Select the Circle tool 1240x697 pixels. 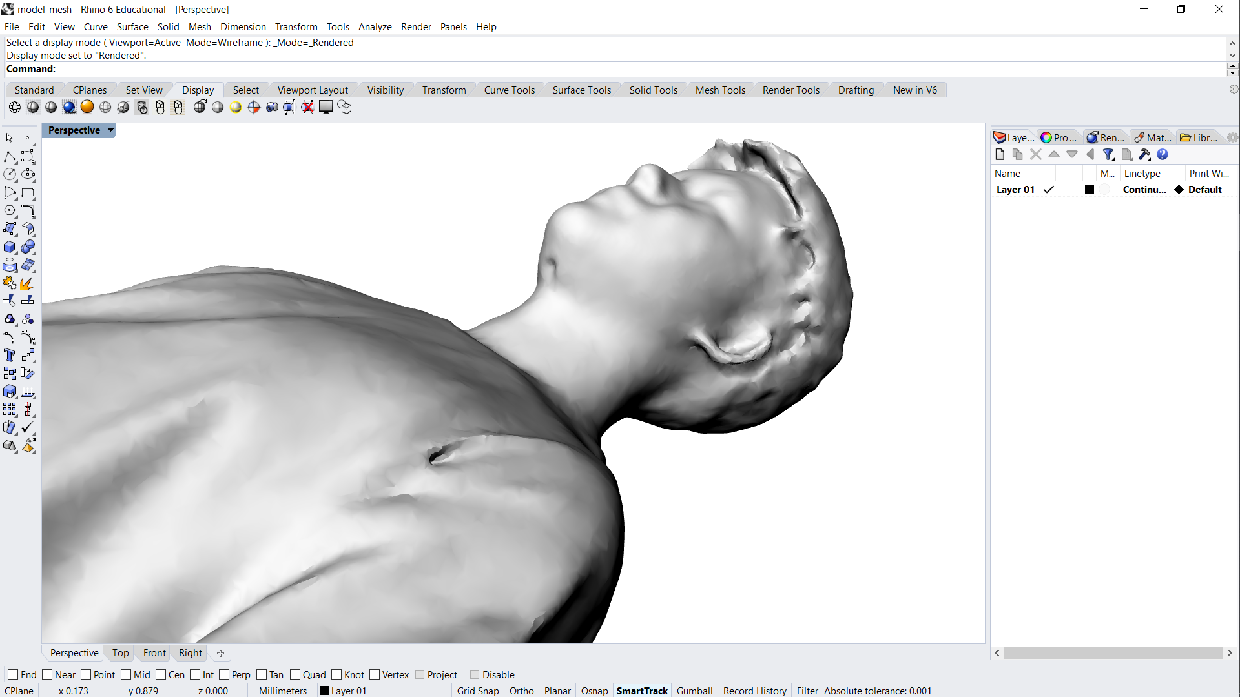coord(10,174)
